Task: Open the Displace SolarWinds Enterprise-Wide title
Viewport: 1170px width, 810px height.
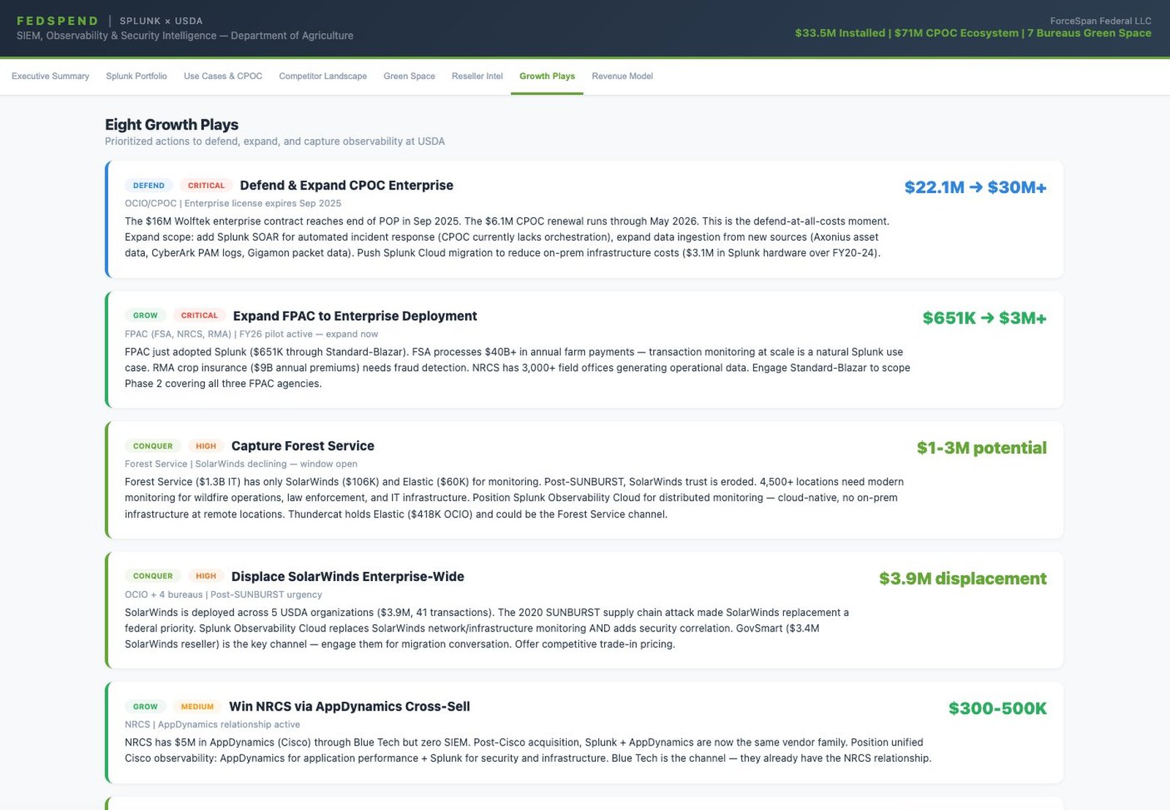Action: (x=348, y=577)
